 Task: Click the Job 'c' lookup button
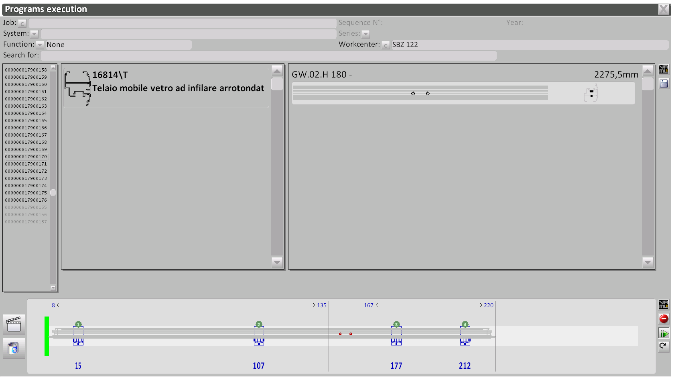click(22, 24)
